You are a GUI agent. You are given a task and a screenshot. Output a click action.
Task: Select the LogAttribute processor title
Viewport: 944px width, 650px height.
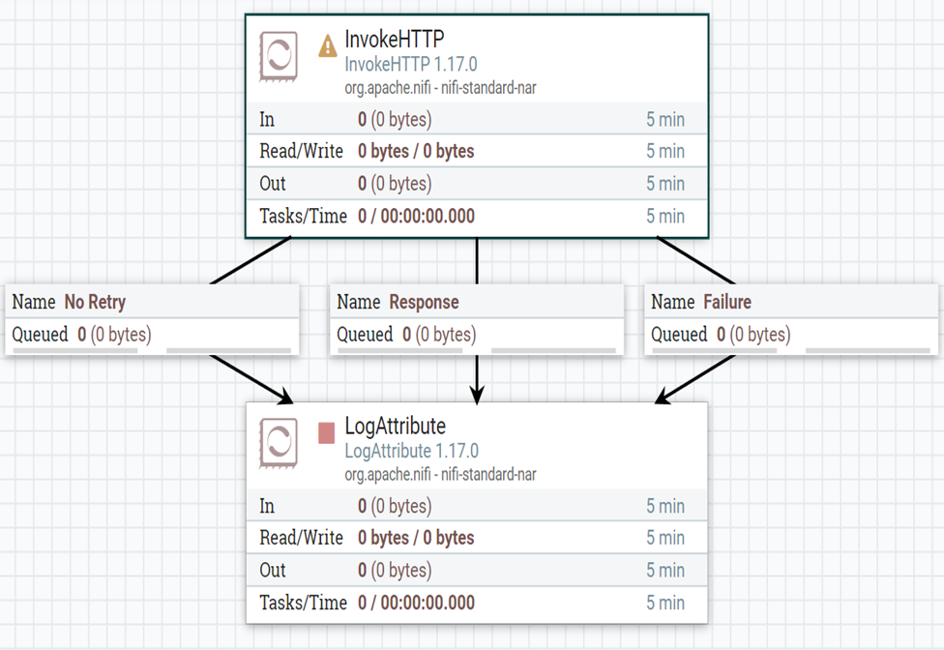point(395,427)
